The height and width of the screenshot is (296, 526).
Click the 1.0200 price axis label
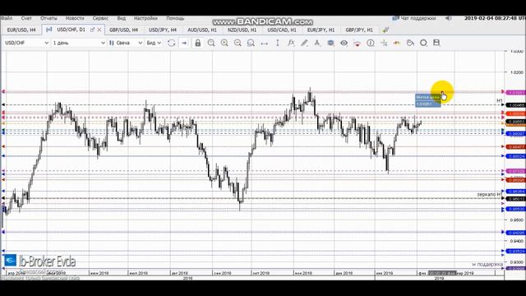[x=517, y=72]
